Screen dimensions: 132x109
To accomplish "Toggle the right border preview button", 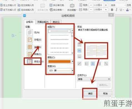I will click(99, 64).
